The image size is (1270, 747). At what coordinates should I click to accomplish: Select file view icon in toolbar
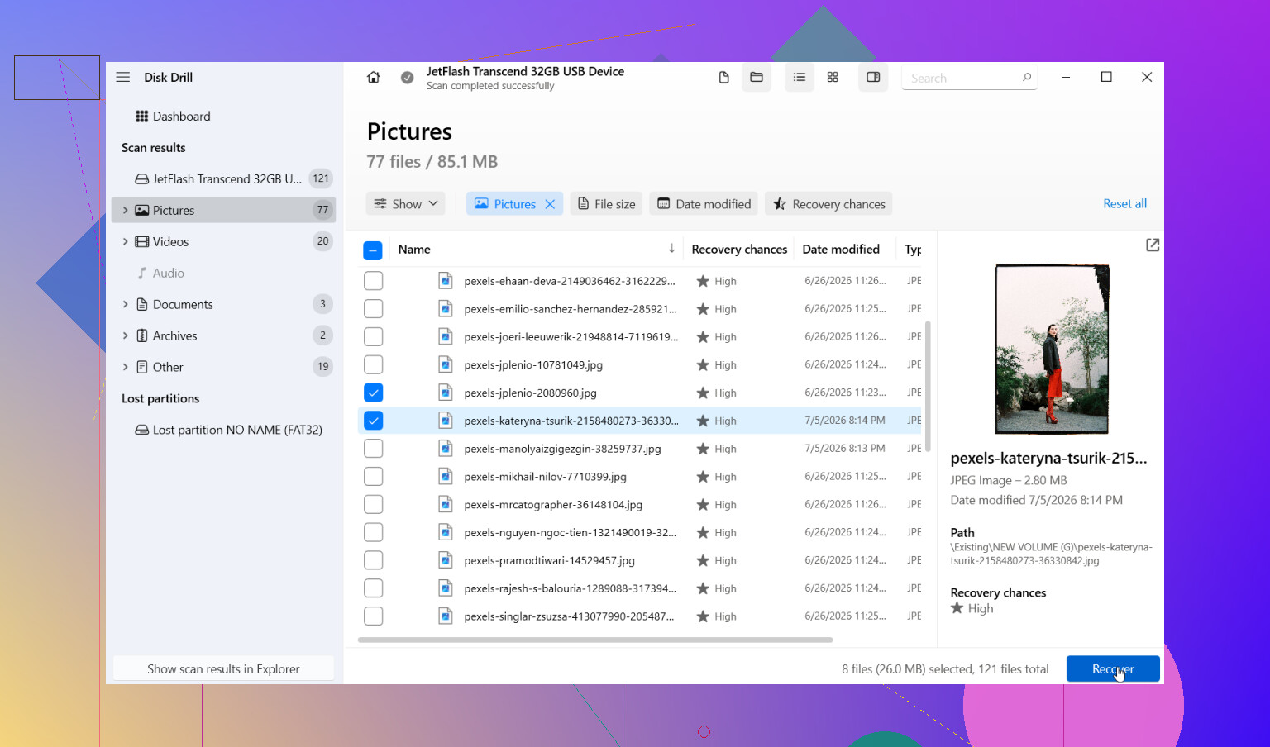724,77
